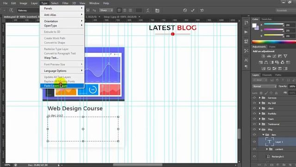This screenshot has width=296, height=167.
Task: Open the Edit menu
Action: [13, 3]
